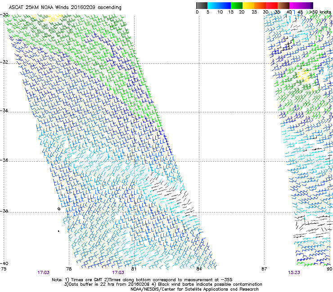The height and width of the screenshot is (292, 333).
Task: Click the 'Data buffer is 22 hrs' note line
Action: coord(163,284)
